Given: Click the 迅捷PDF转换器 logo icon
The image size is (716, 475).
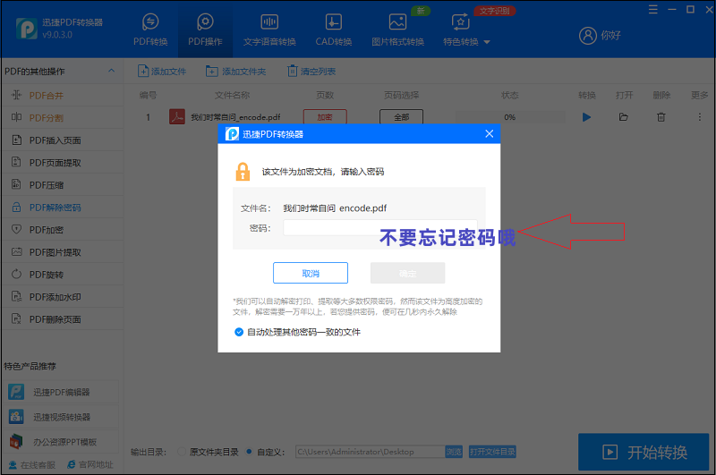Looking at the screenshot, I should [x=26, y=29].
